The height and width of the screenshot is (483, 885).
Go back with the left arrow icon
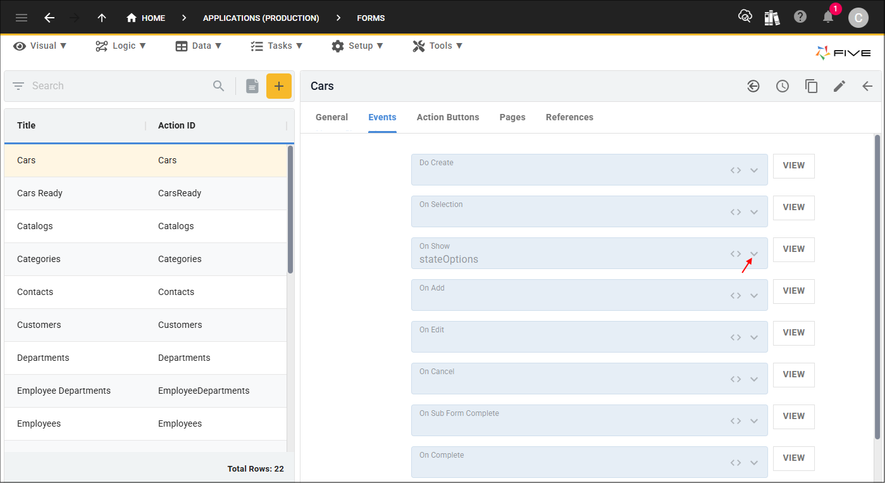pyautogui.click(x=49, y=18)
